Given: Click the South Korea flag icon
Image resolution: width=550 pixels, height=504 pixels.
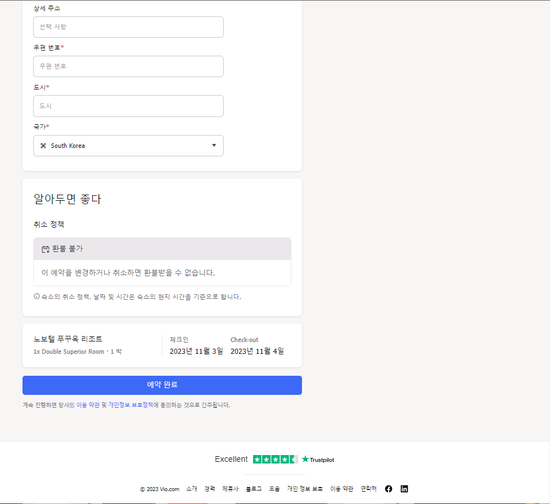Looking at the screenshot, I should [43, 146].
